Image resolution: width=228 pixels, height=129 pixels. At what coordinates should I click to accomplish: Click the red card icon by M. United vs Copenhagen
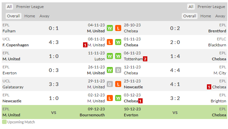coord(85,45)
